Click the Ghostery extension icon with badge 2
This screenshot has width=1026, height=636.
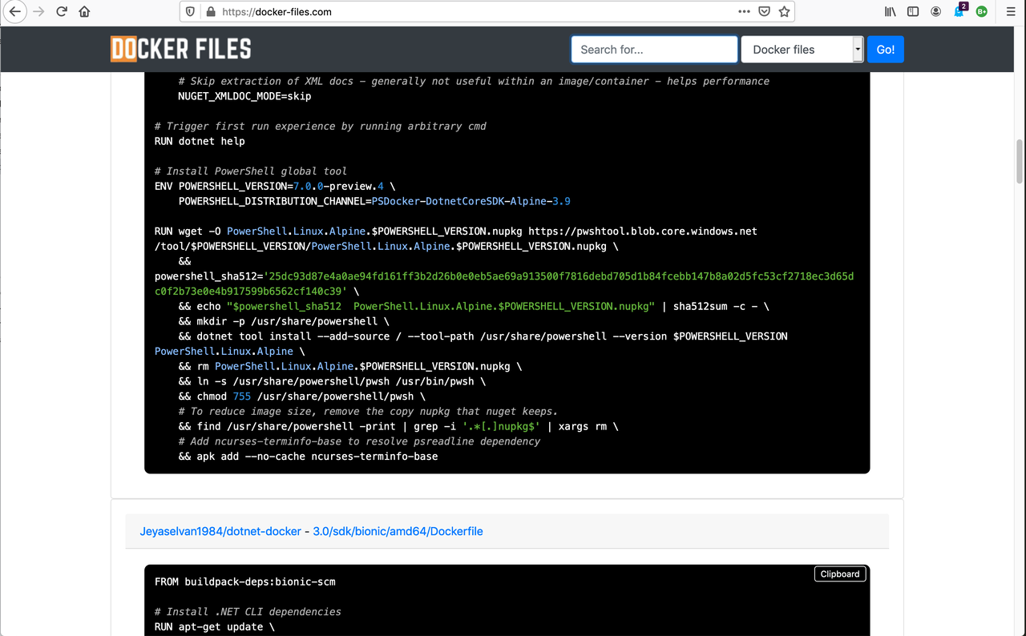pyautogui.click(x=959, y=11)
